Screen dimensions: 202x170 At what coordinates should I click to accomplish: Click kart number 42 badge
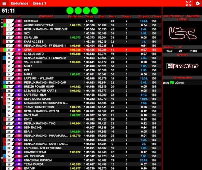[19, 164]
